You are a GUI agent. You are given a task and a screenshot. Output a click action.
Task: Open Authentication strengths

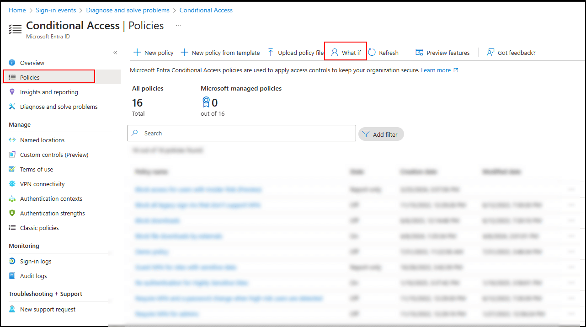tap(53, 213)
